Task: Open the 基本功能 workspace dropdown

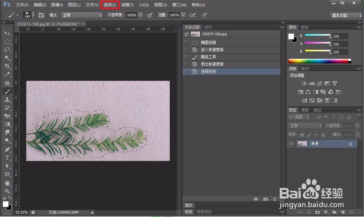Action: click(x=346, y=16)
